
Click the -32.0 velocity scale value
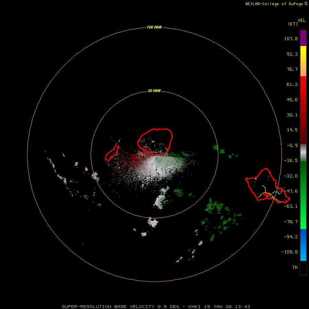(291, 176)
